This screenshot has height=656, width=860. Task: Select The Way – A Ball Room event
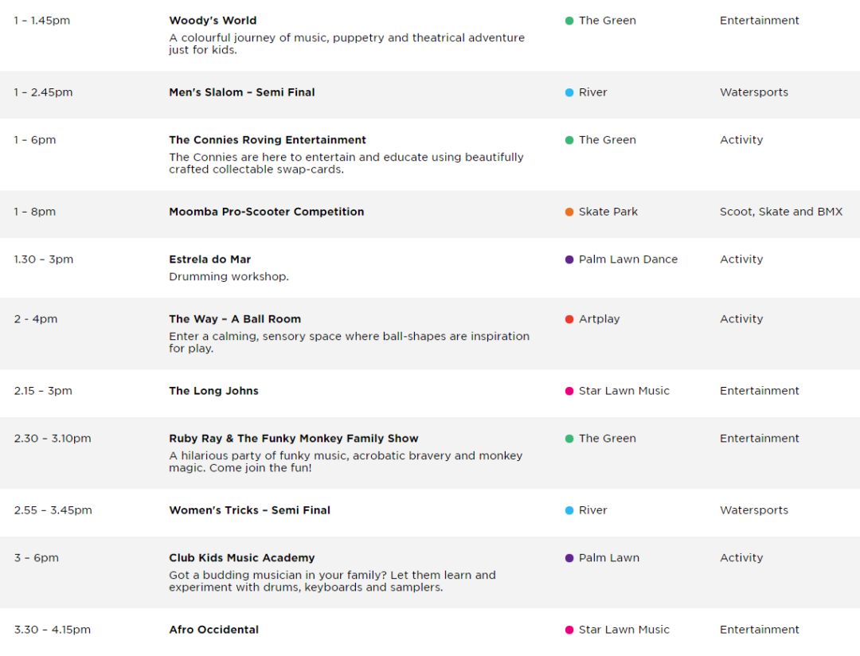[235, 318]
